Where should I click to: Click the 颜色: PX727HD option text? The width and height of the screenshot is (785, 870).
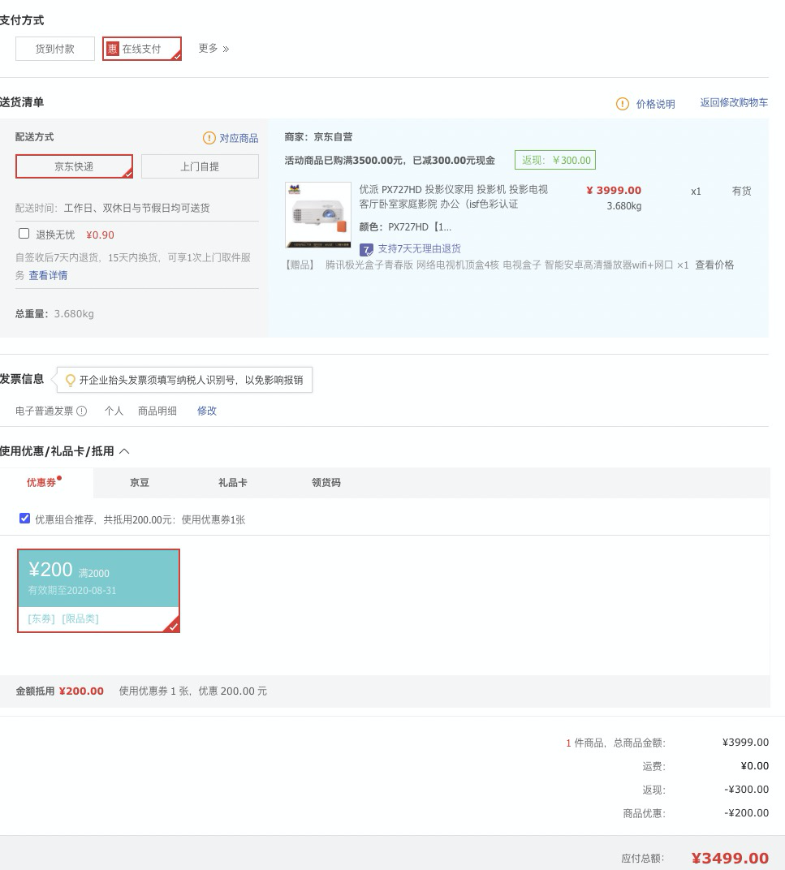(405, 227)
